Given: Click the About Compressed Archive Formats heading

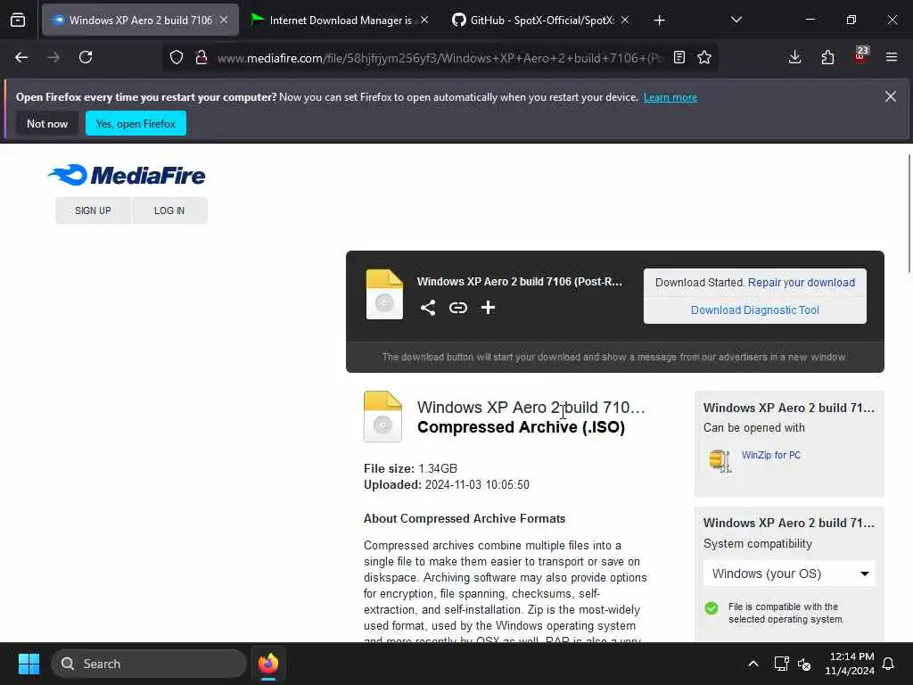Looking at the screenshot, I should point(465,518).
